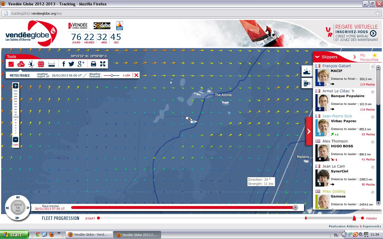Open Jean Le Cam's 80 Medias link
383x239 pixels.
[368, 185]
